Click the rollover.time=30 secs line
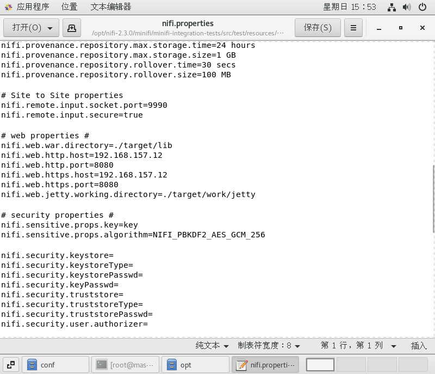The height and width of the screenshot is (374, 435). click(x=119, y=65)
